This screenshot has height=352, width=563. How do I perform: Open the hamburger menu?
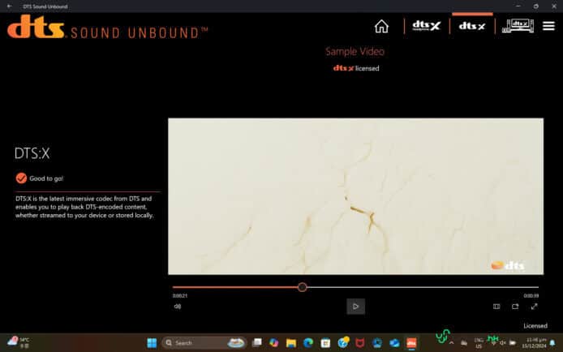(x=548, y=26)
